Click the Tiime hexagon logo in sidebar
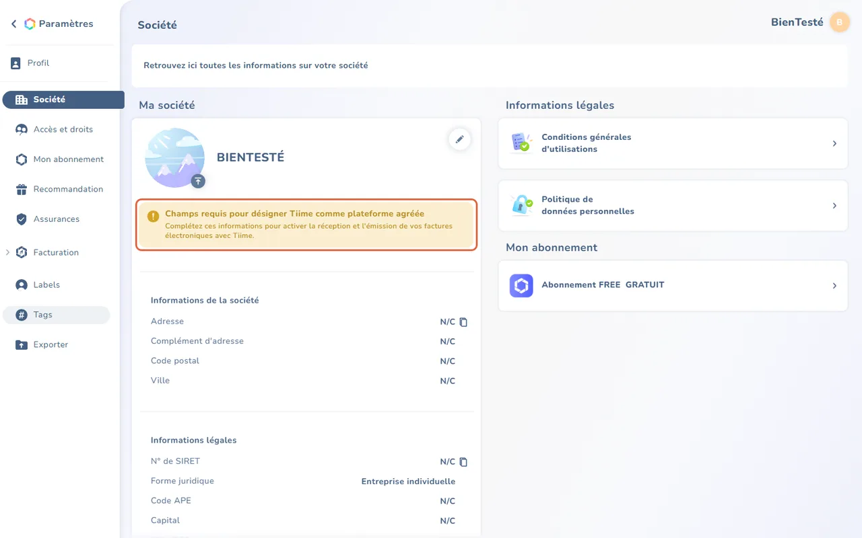The width and height of the screenshot is (862, 538). coord(30,24)
